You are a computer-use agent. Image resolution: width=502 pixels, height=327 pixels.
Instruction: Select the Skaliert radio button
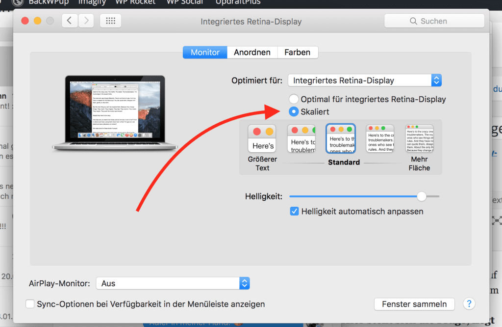click(294, 112)
